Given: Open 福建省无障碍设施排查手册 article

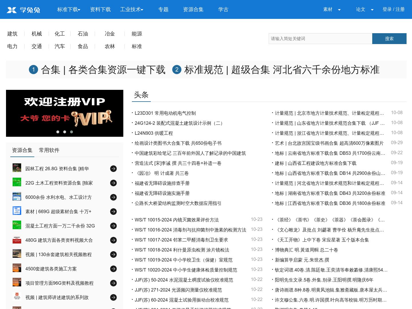Looking at the screenshot, I should 162,183.
